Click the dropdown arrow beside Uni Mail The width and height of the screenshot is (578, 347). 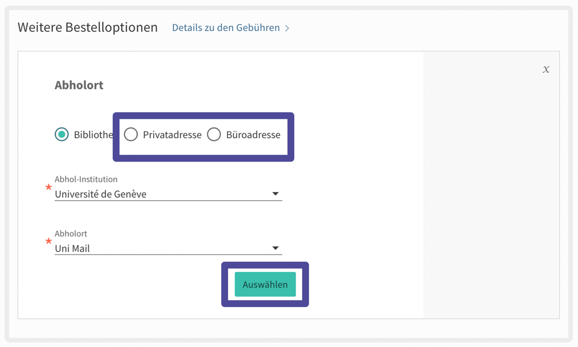275,248
